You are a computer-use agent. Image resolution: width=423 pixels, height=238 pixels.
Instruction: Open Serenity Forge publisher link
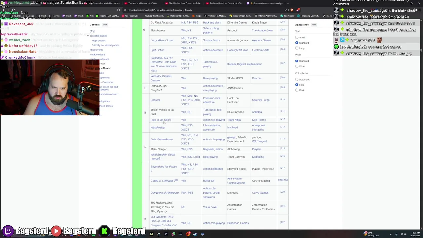click(x=261, y=100)
